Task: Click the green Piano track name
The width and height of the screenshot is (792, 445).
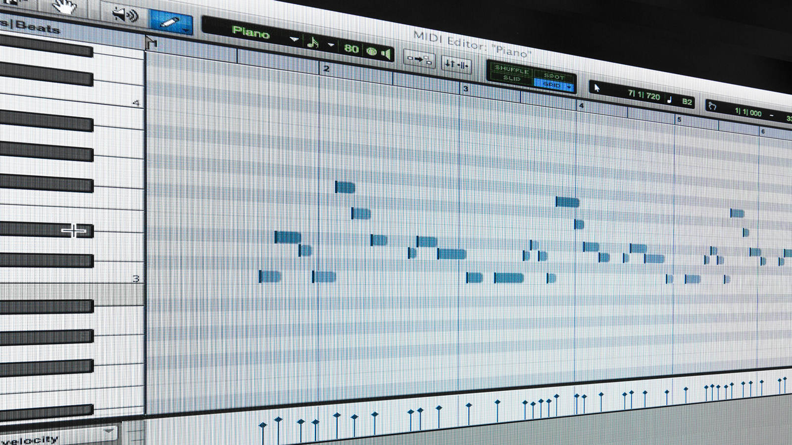Action: pos(251,33)
